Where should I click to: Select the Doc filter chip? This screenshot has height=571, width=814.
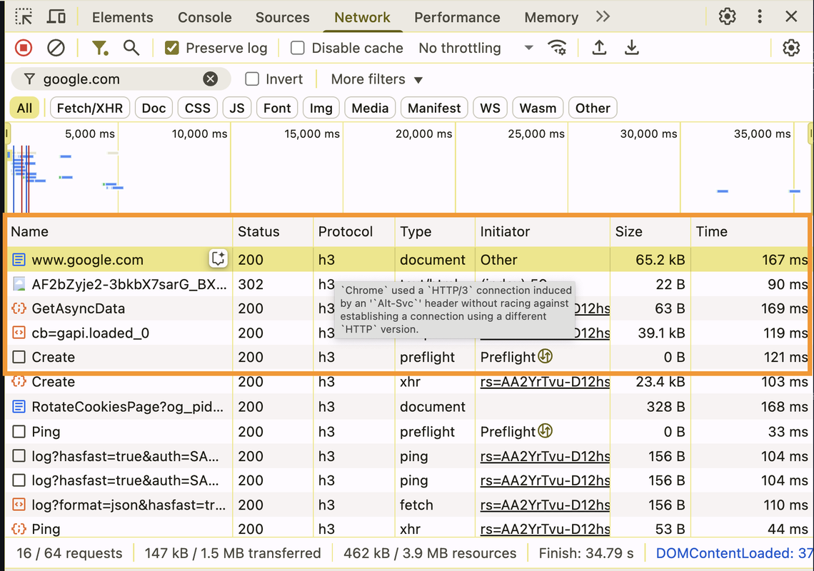(154, 108)
